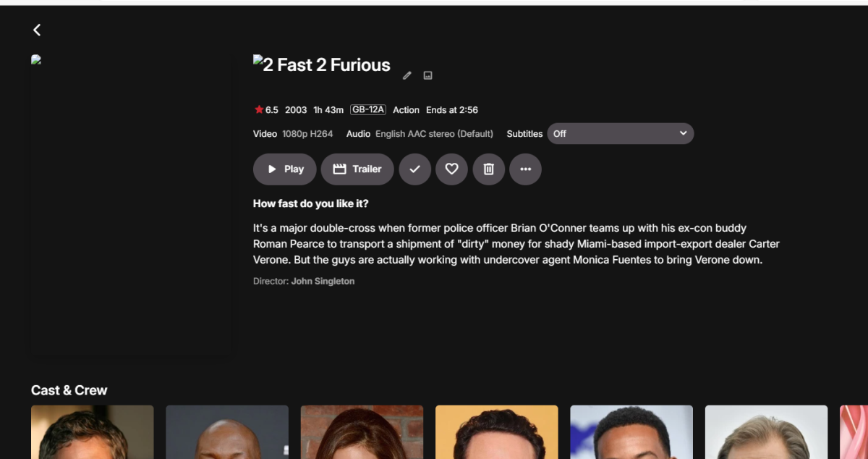Image resolution: width=868 pixels, height=459 pixels.
Task: Open the cast card with the orange background
Action: pyautogui.click(x=497, y=432)
